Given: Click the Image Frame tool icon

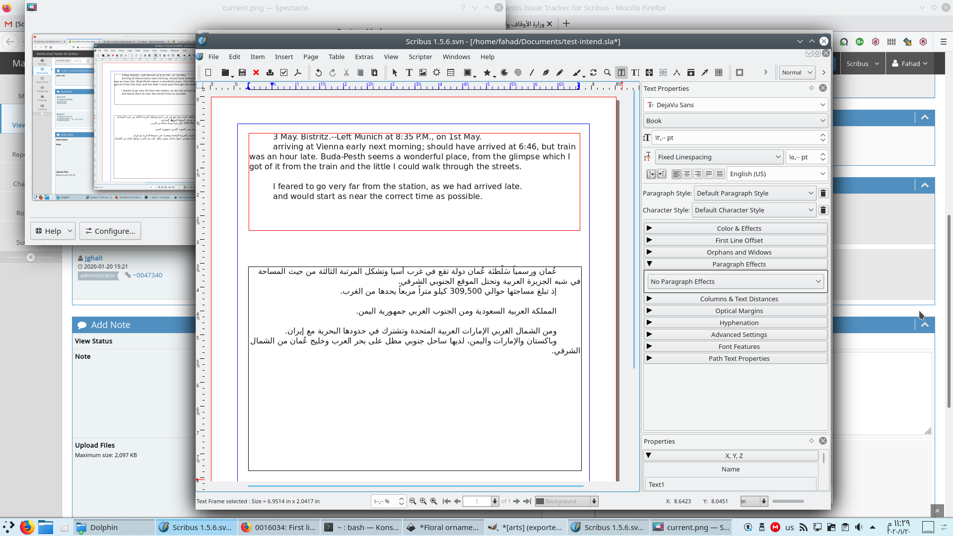Looking at the screenshot, I should [x=423, y=72].
